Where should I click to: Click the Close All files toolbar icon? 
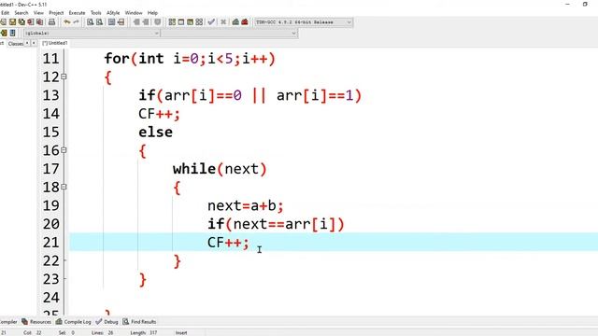[39, 22]
